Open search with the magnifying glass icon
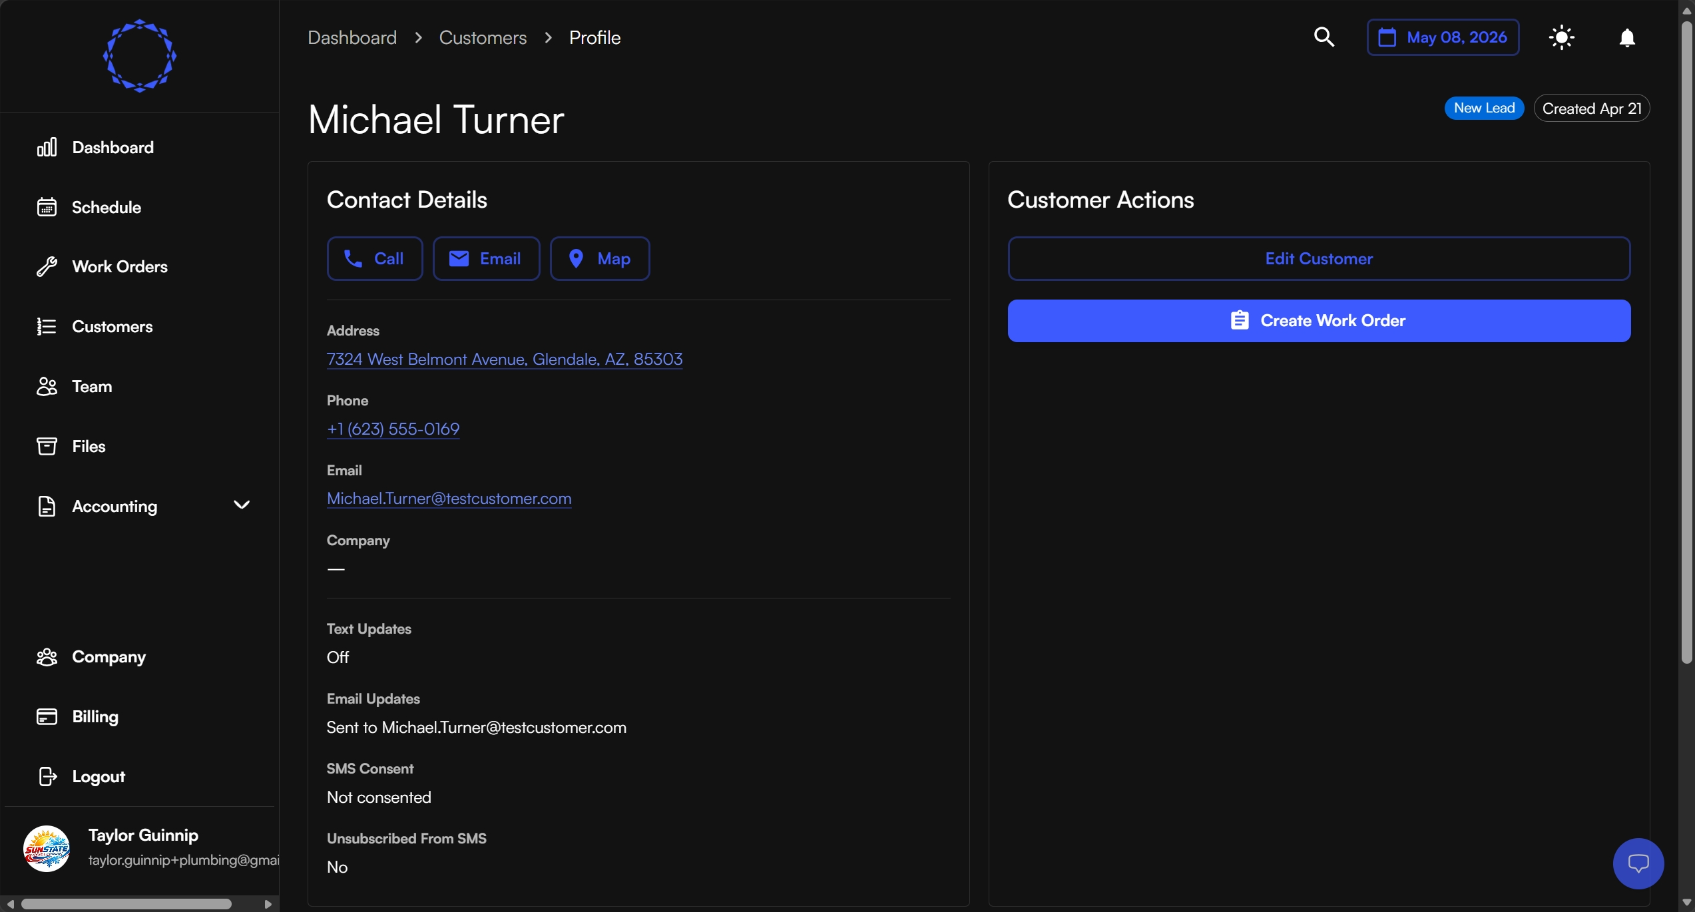 (x=1324, y=37)
